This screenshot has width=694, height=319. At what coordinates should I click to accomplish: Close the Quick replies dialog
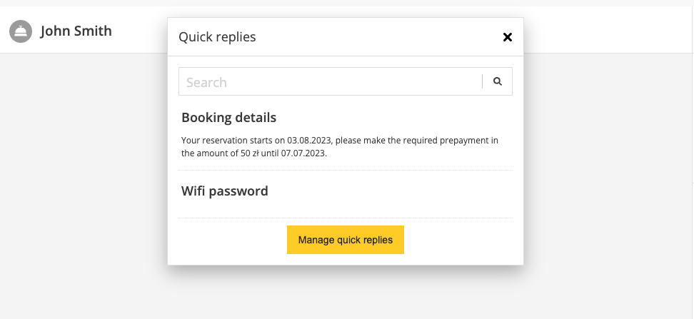pos(508,37)
